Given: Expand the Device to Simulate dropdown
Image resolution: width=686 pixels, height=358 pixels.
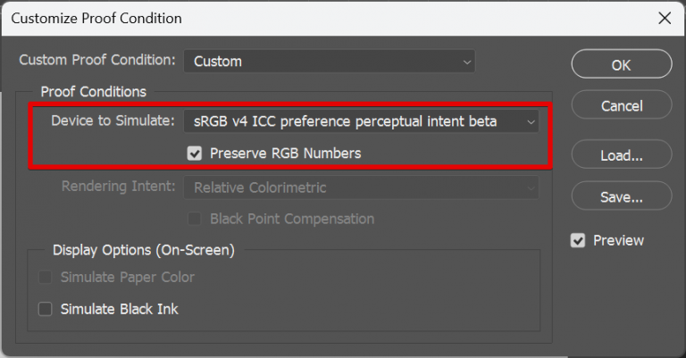Looking at the screenshot, I should click(x=361, y=121).
